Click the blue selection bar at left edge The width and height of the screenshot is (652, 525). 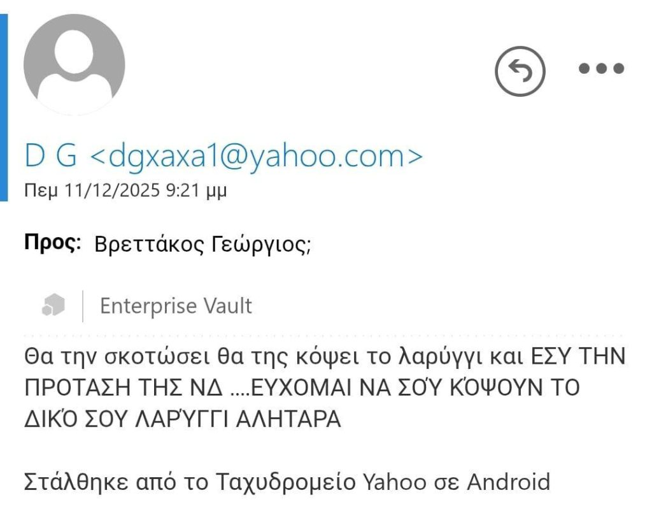point(4,107)
